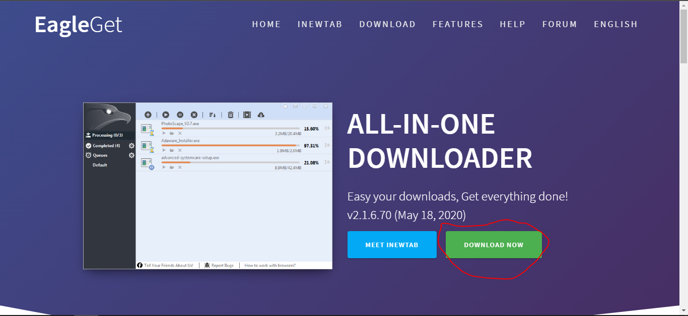
Task: Open folder for PhotoScape_V3.7.exe
Action: 172,133
